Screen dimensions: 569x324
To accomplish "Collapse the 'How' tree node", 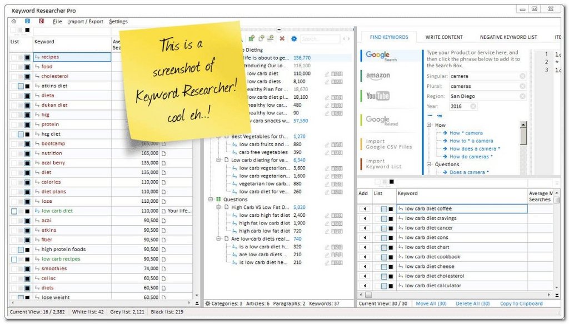I will click(429, 125).
